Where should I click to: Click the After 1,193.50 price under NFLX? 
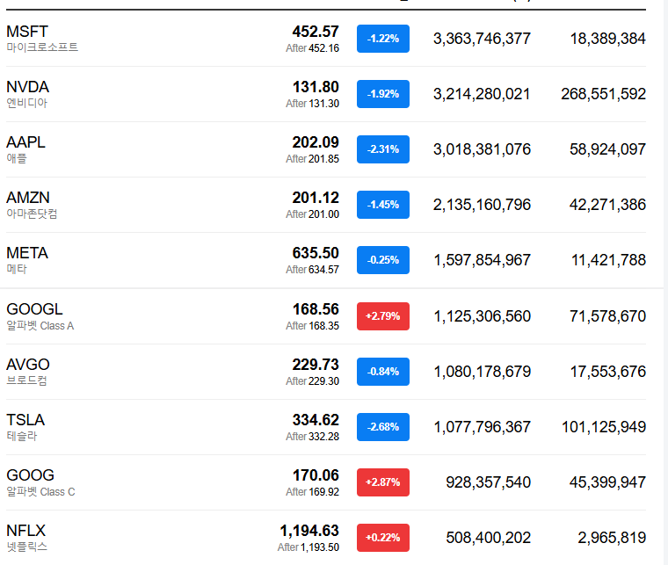click(x=309, y=547)
